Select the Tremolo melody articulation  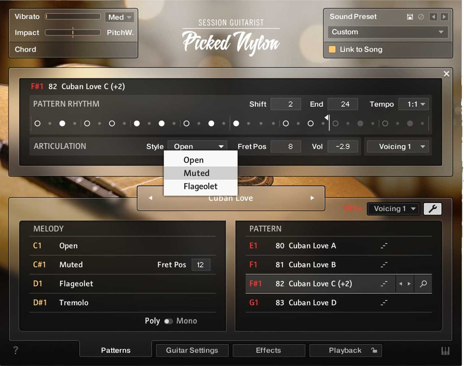click(x=74, y=303)
